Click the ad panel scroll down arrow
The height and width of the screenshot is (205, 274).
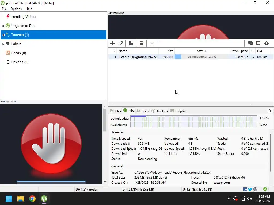point(105,182)
